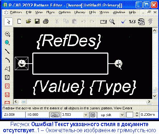The image size is (159, 134).
Task: Select the Place Pad tool
Action: [8, 34]
